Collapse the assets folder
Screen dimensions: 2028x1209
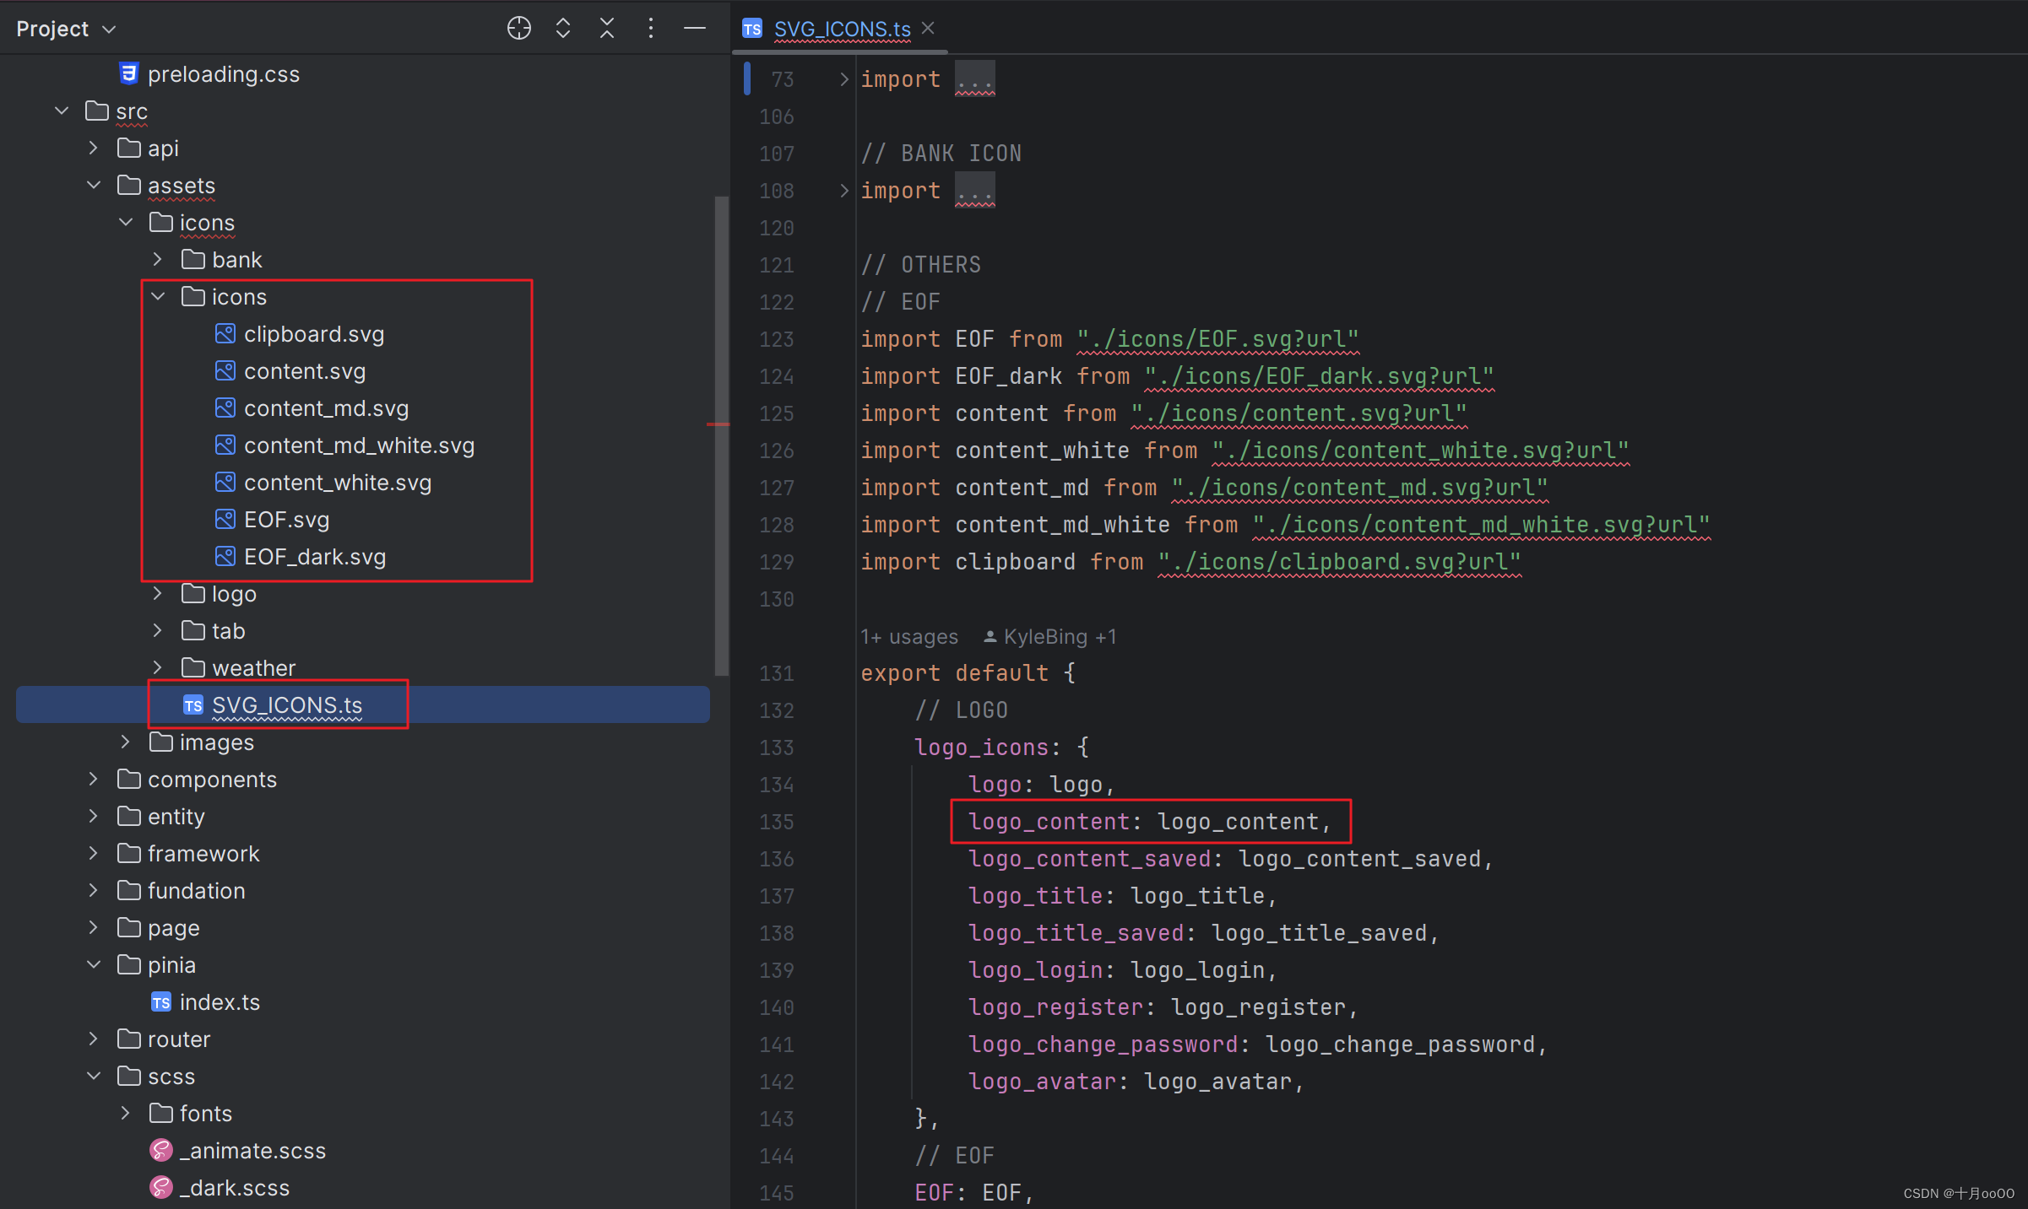(x=94, y=186)
